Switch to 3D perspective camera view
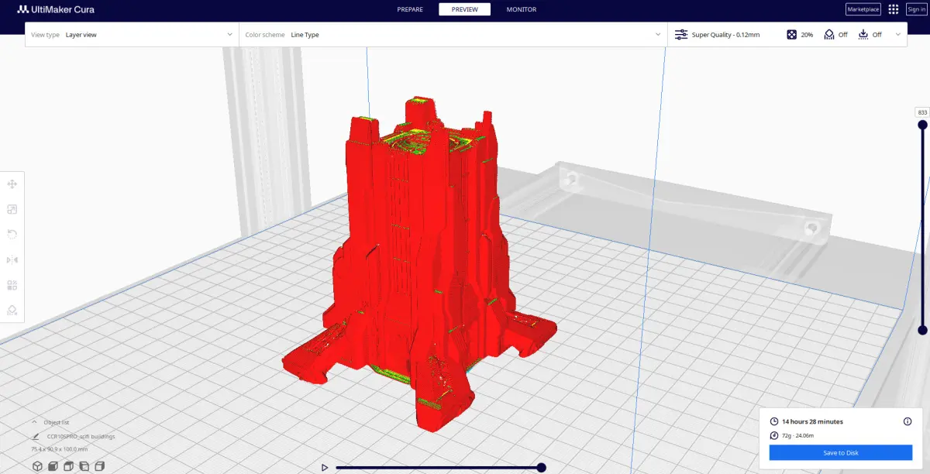The image size is (930, 474). click(37, 466)
